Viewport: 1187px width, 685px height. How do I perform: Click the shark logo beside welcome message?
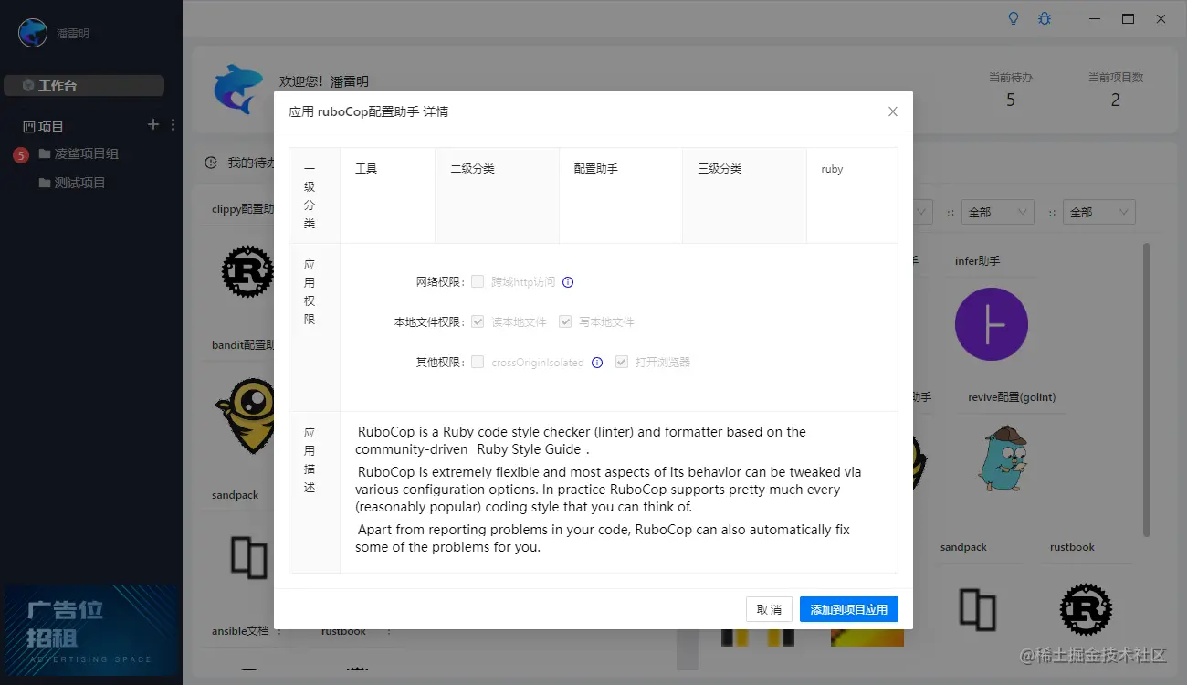click(x=238, y=90)
